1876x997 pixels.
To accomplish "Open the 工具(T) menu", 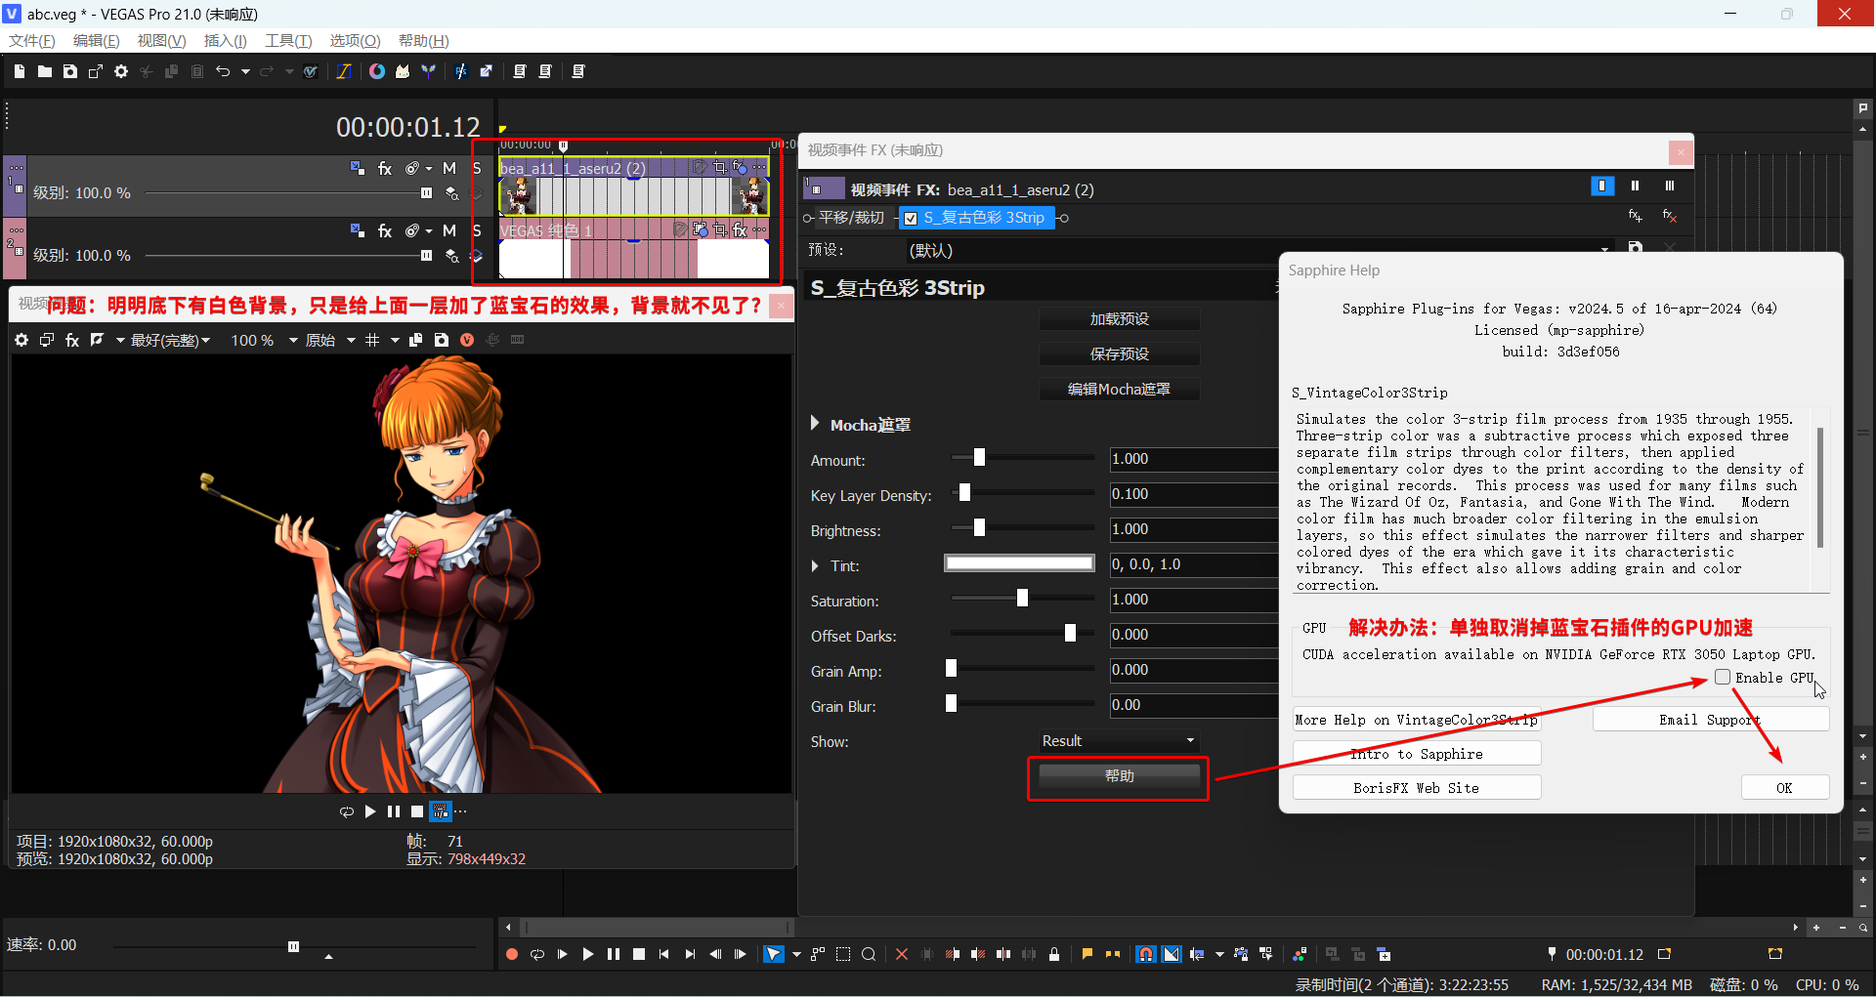I will (x=286, y=40).
